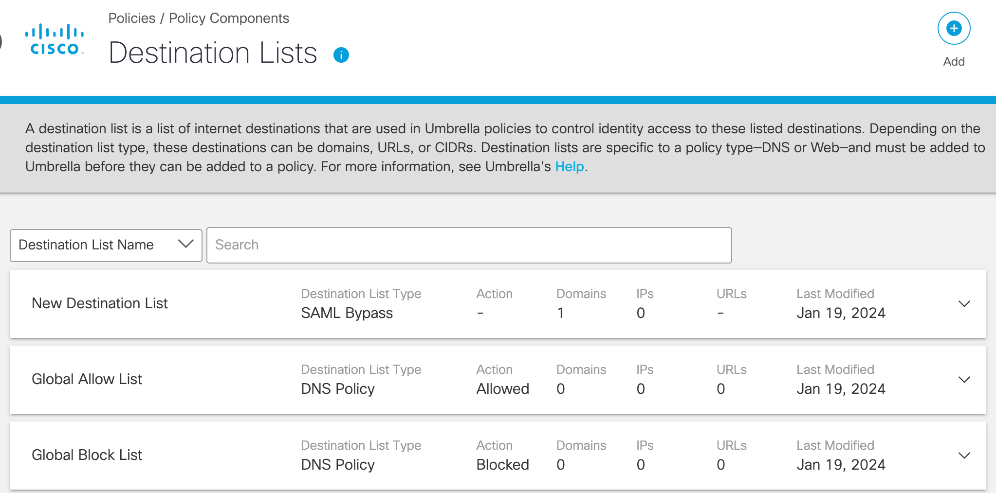Click DNS Policy in Global Block List row
The height and width of the screenshot is (493, 996).
click(338, 465)
